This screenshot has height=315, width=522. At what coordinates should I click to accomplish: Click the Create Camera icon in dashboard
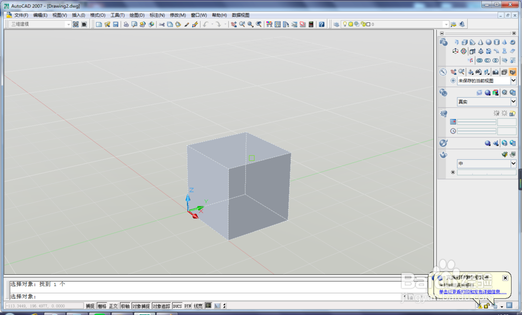point(495,72)
